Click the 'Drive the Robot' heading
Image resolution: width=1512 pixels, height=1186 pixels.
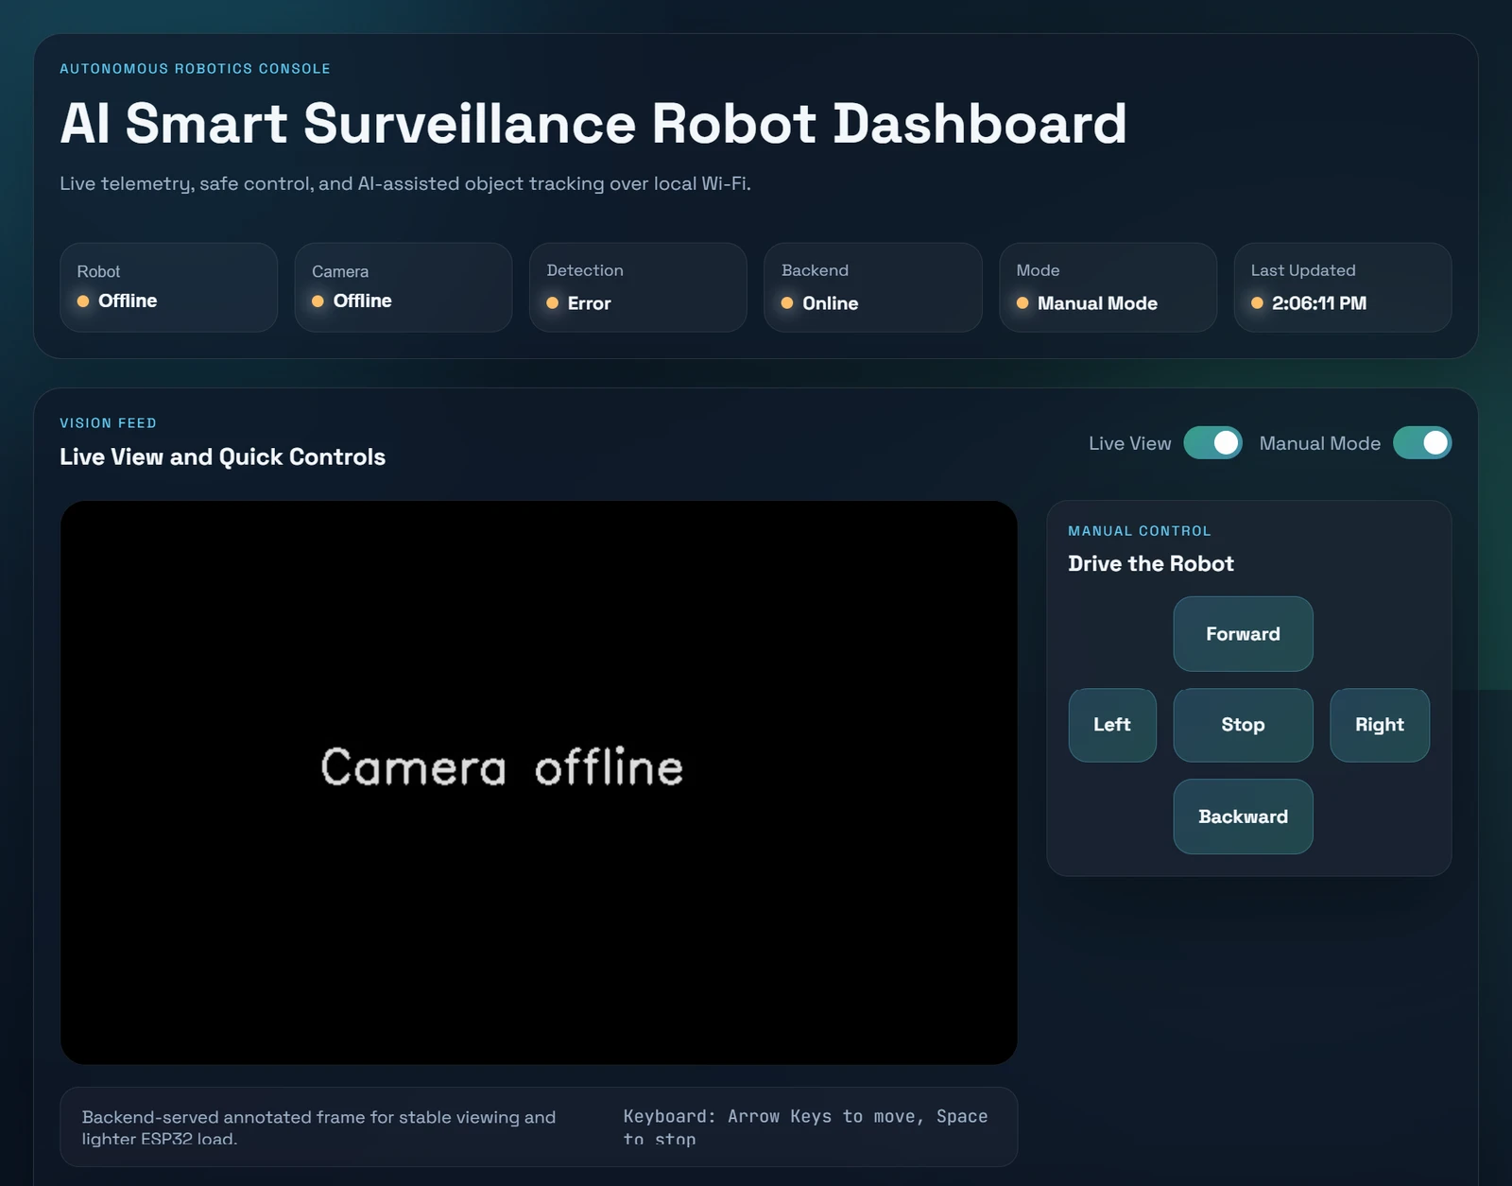point(1151,564)
